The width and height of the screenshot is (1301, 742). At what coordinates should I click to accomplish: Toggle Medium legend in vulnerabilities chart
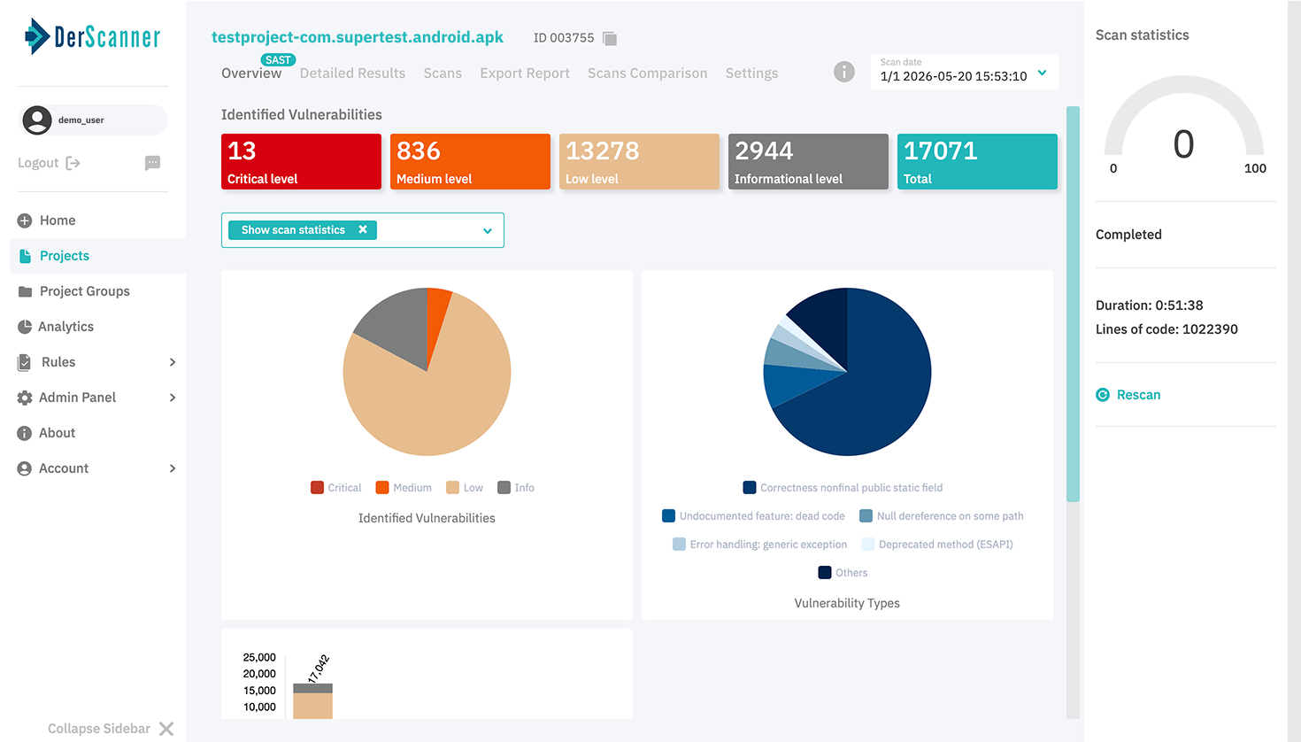tap(404, 488)
